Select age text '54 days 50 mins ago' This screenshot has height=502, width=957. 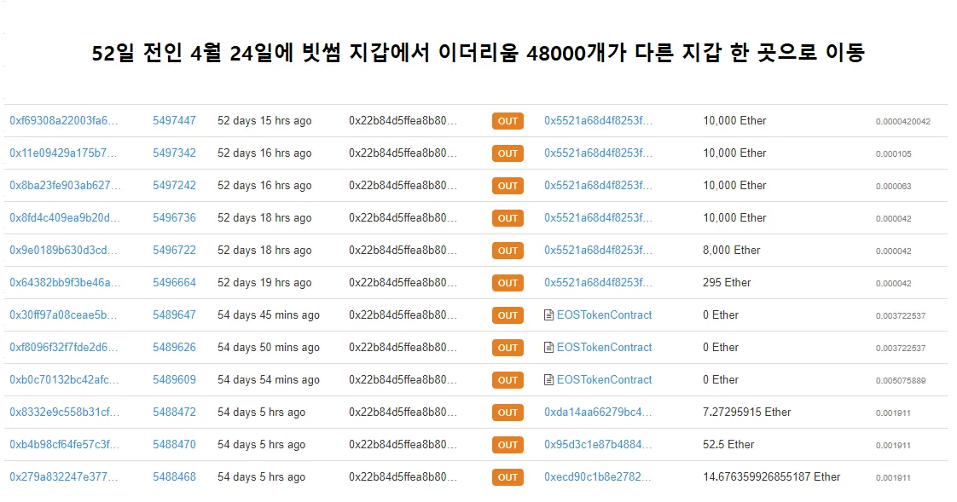click(269, 347)
